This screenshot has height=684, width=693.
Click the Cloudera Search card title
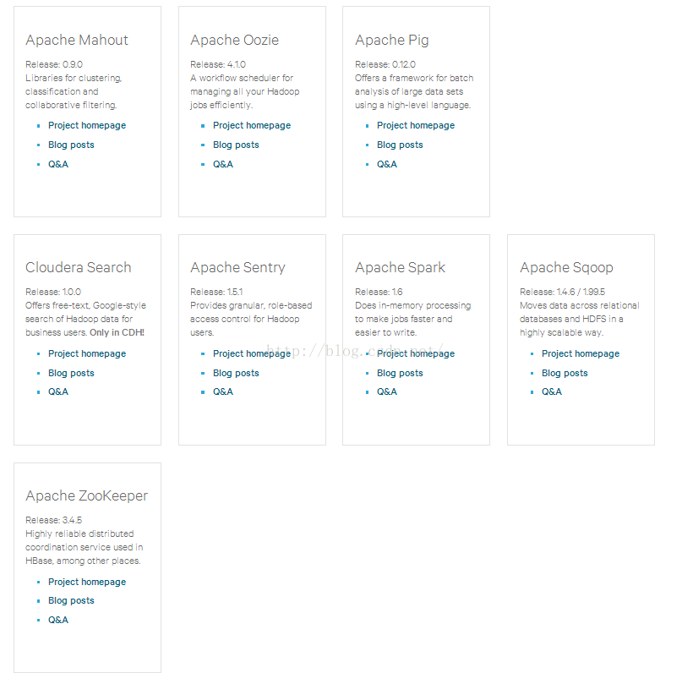[x=79, y=267]
